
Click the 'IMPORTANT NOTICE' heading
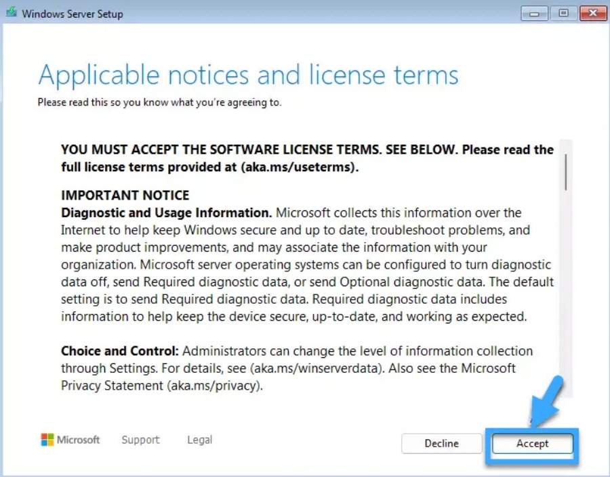click(125, 195)
